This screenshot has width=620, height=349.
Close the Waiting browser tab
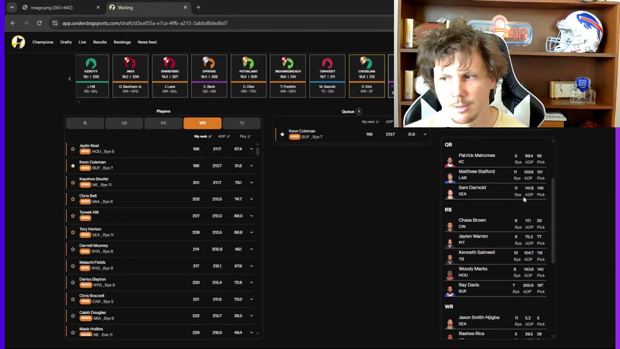point(185,7)
